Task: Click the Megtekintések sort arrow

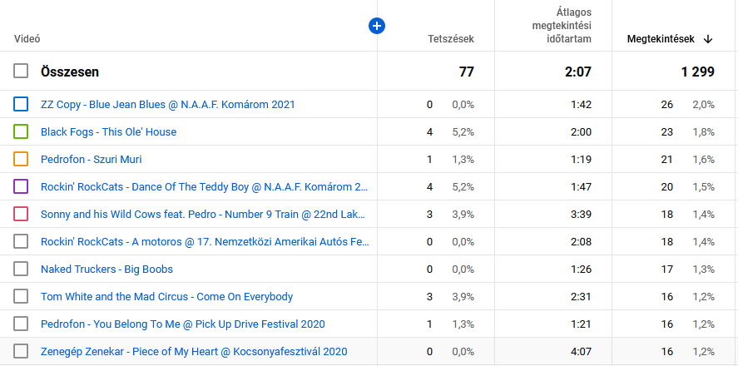Action: [708, 39]
